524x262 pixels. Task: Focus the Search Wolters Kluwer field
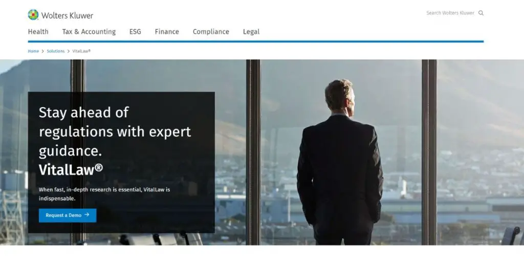pyautogui.click(x=450, y=13)
